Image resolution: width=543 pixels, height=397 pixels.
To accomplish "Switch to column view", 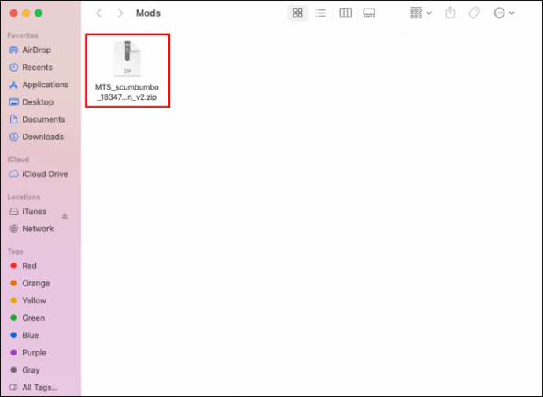I will pyautogui.click(x=345, y=13).
